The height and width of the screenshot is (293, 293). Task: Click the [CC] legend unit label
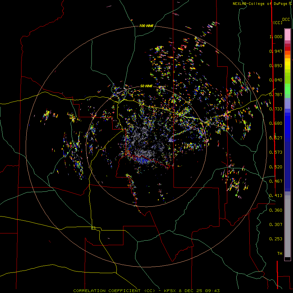[x=278, y=22]
